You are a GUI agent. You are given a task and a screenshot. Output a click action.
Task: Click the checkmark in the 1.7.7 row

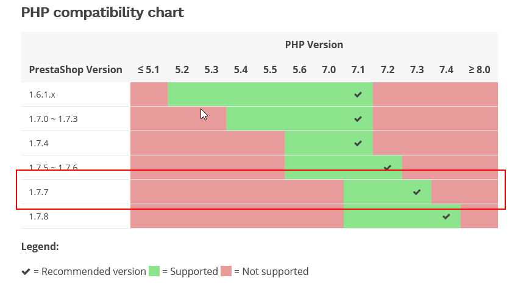click(417, 192)
